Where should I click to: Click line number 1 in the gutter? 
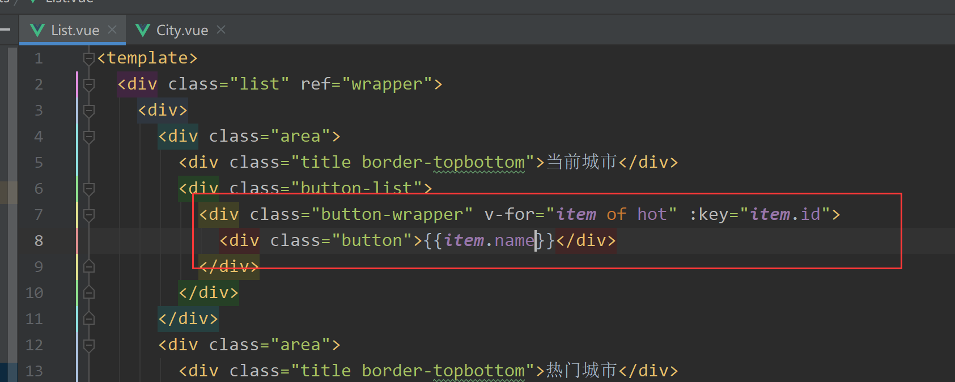pos(39,58)
